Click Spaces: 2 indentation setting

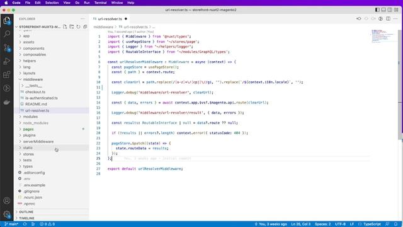[323, 224]
